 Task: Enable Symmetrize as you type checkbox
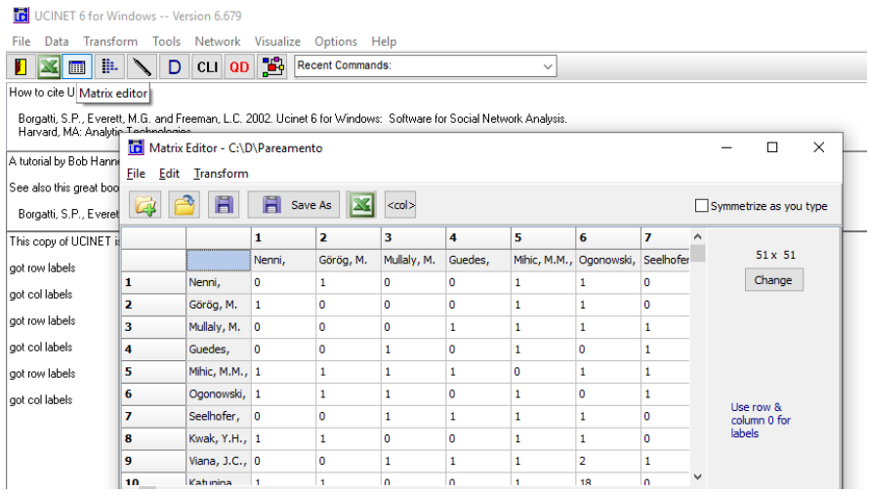pos(701,206)
